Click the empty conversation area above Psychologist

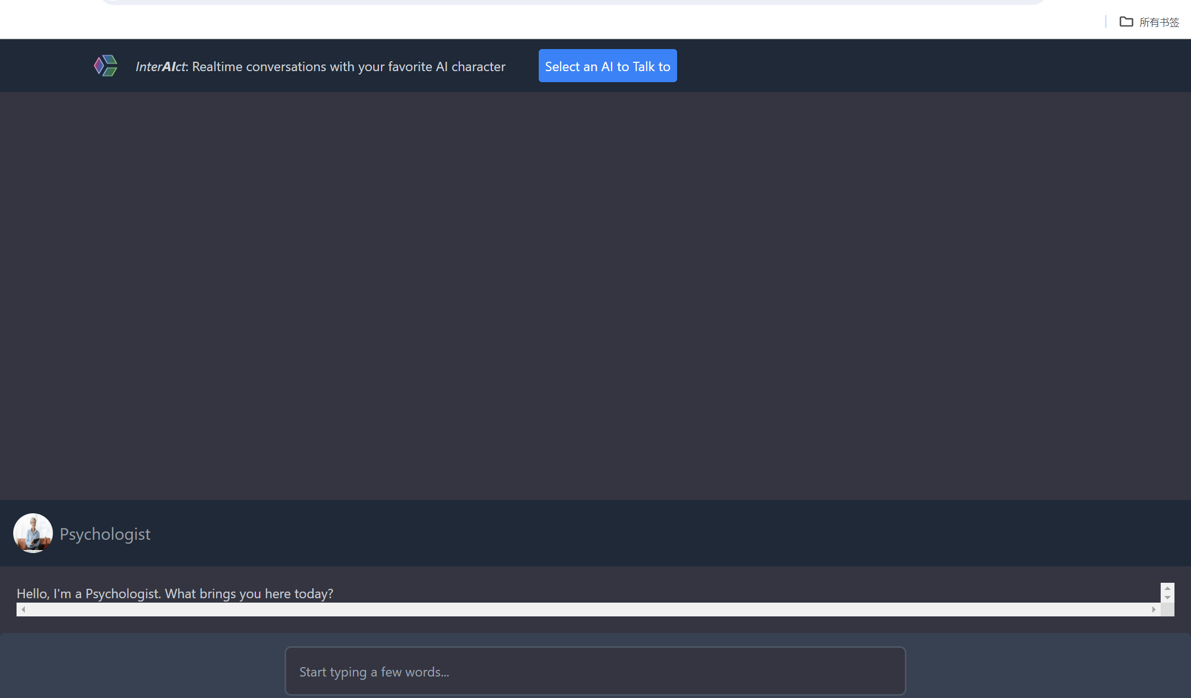click(x=595, y=296)
